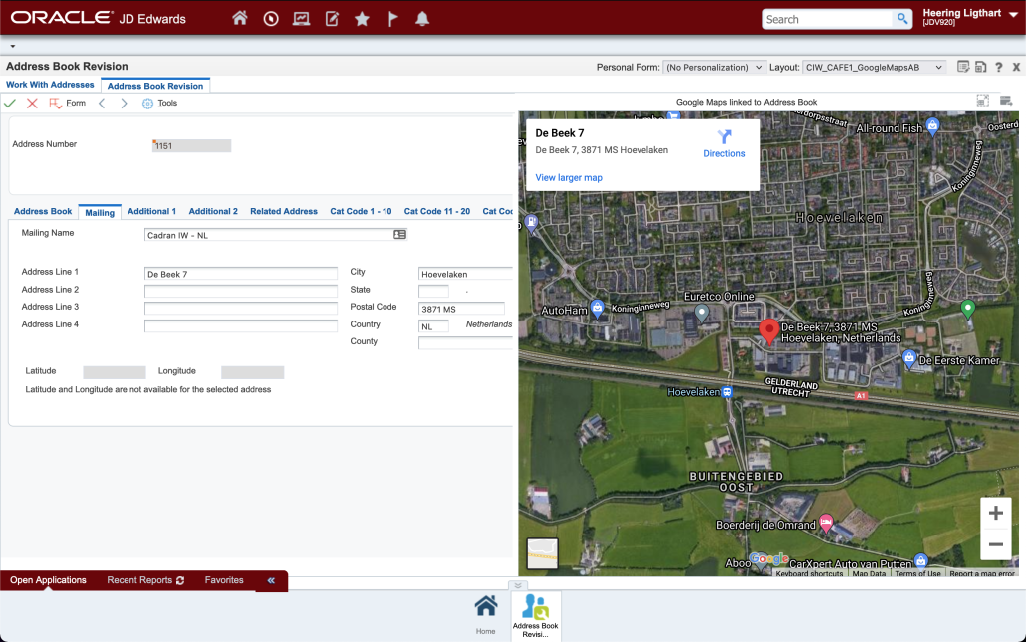Zoom in on the Google map
The width and height of the screenshot is (1026, 642).
[x=995, y=514]
